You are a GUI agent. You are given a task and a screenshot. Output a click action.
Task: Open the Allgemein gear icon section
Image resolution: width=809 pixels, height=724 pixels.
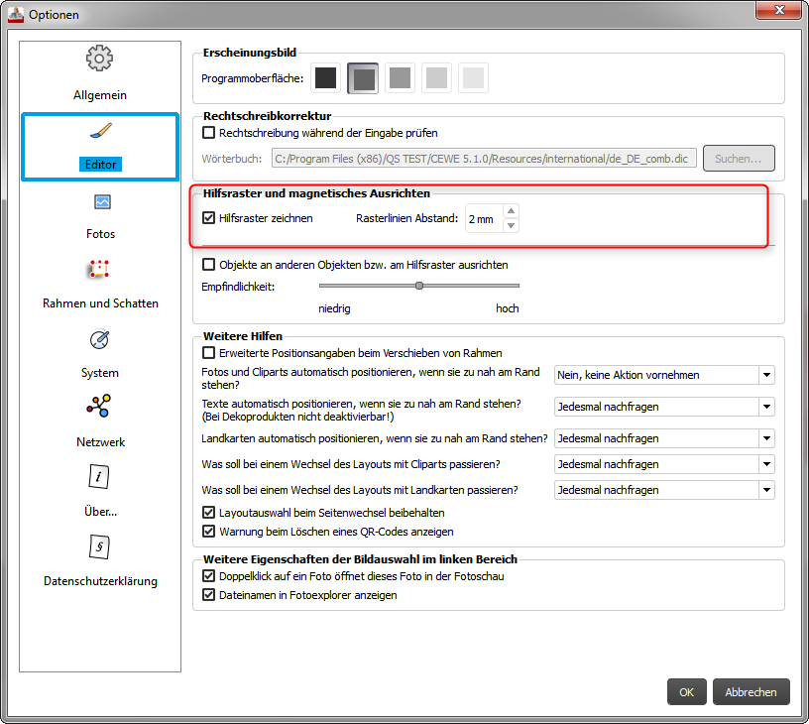99,60
